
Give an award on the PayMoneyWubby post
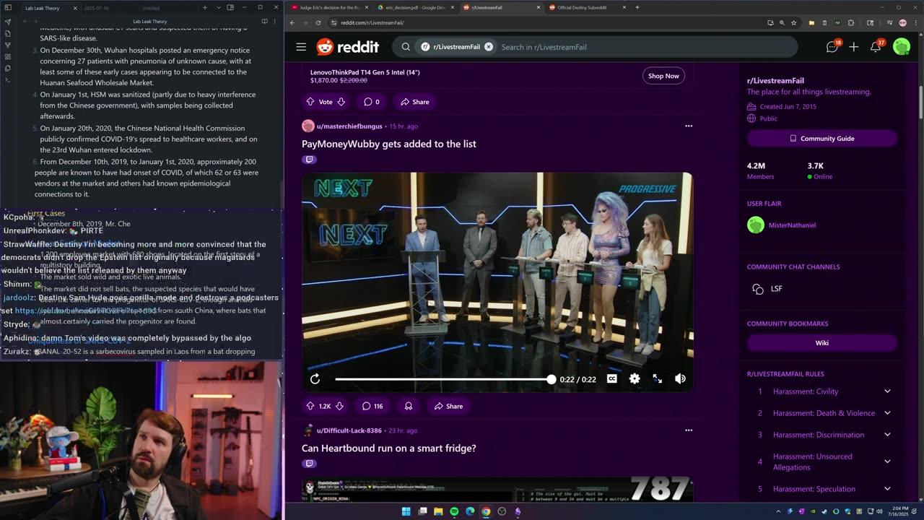(409, 406)
